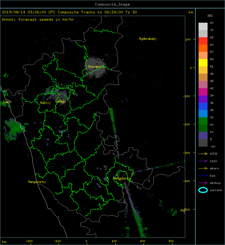
Task: Click the Hubli city label
Action: tap(45, 103)
